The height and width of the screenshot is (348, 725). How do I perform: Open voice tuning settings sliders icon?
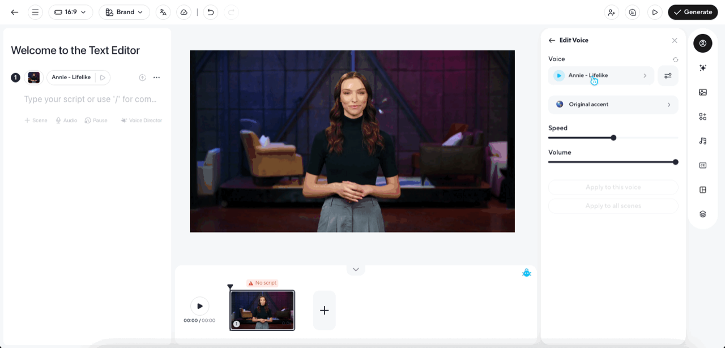(668, 76)
